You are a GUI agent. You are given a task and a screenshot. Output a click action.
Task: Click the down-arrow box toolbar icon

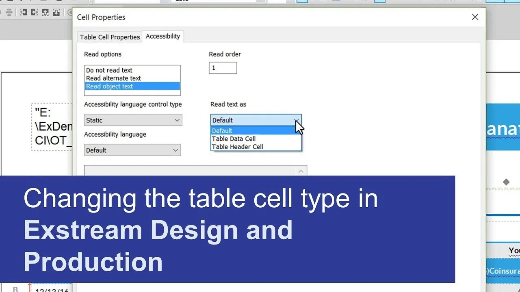point(56,12)
